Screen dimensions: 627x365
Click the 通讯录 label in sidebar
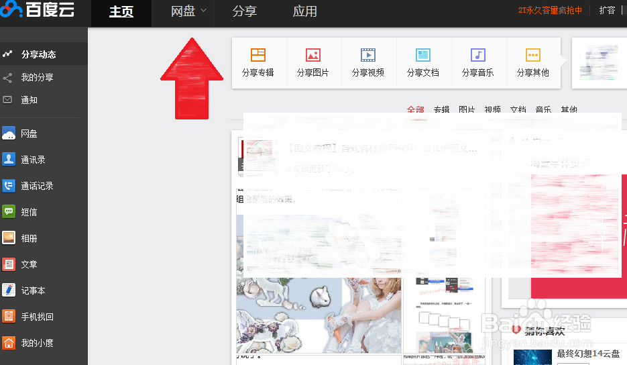(x=33, y=160)
